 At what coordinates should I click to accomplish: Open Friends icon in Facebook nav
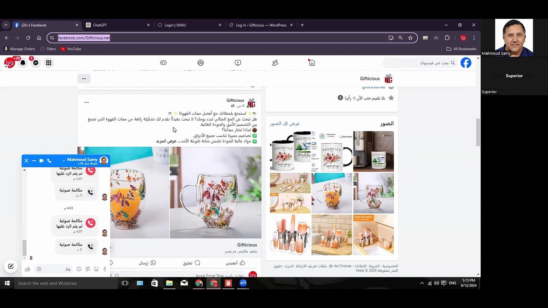click(275, 62)
